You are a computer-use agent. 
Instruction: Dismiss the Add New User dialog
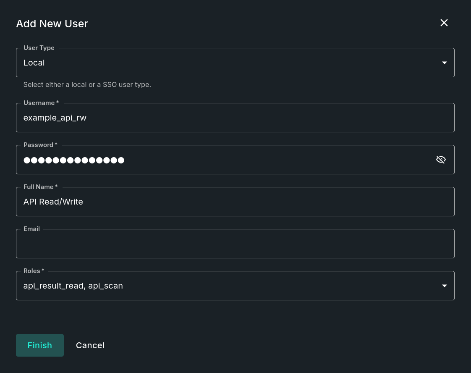pyautogui.click(x=444, y=23)
